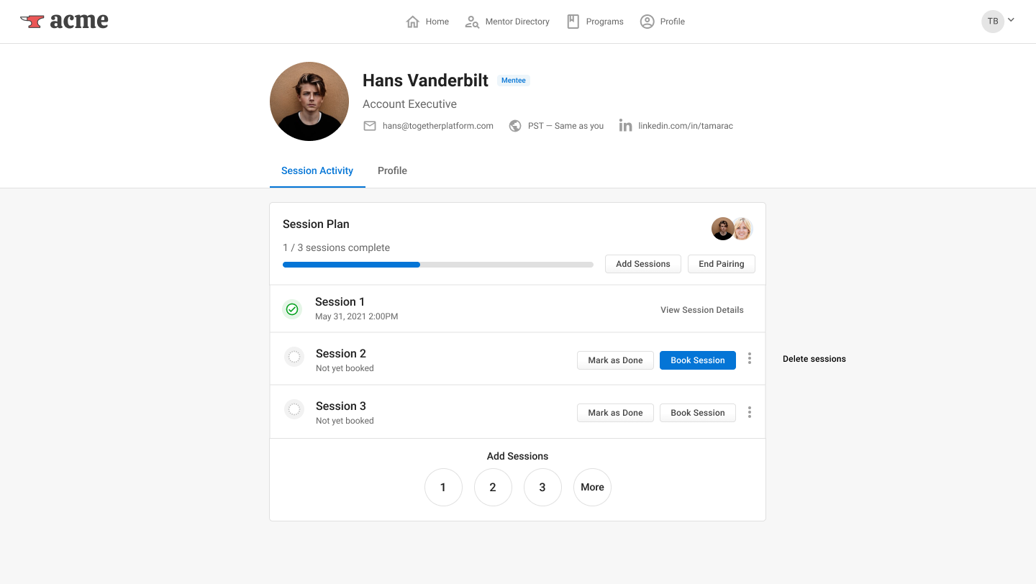Select the Session Activity tab
Screen dimensions: 1036x584
tap(317, 170)
